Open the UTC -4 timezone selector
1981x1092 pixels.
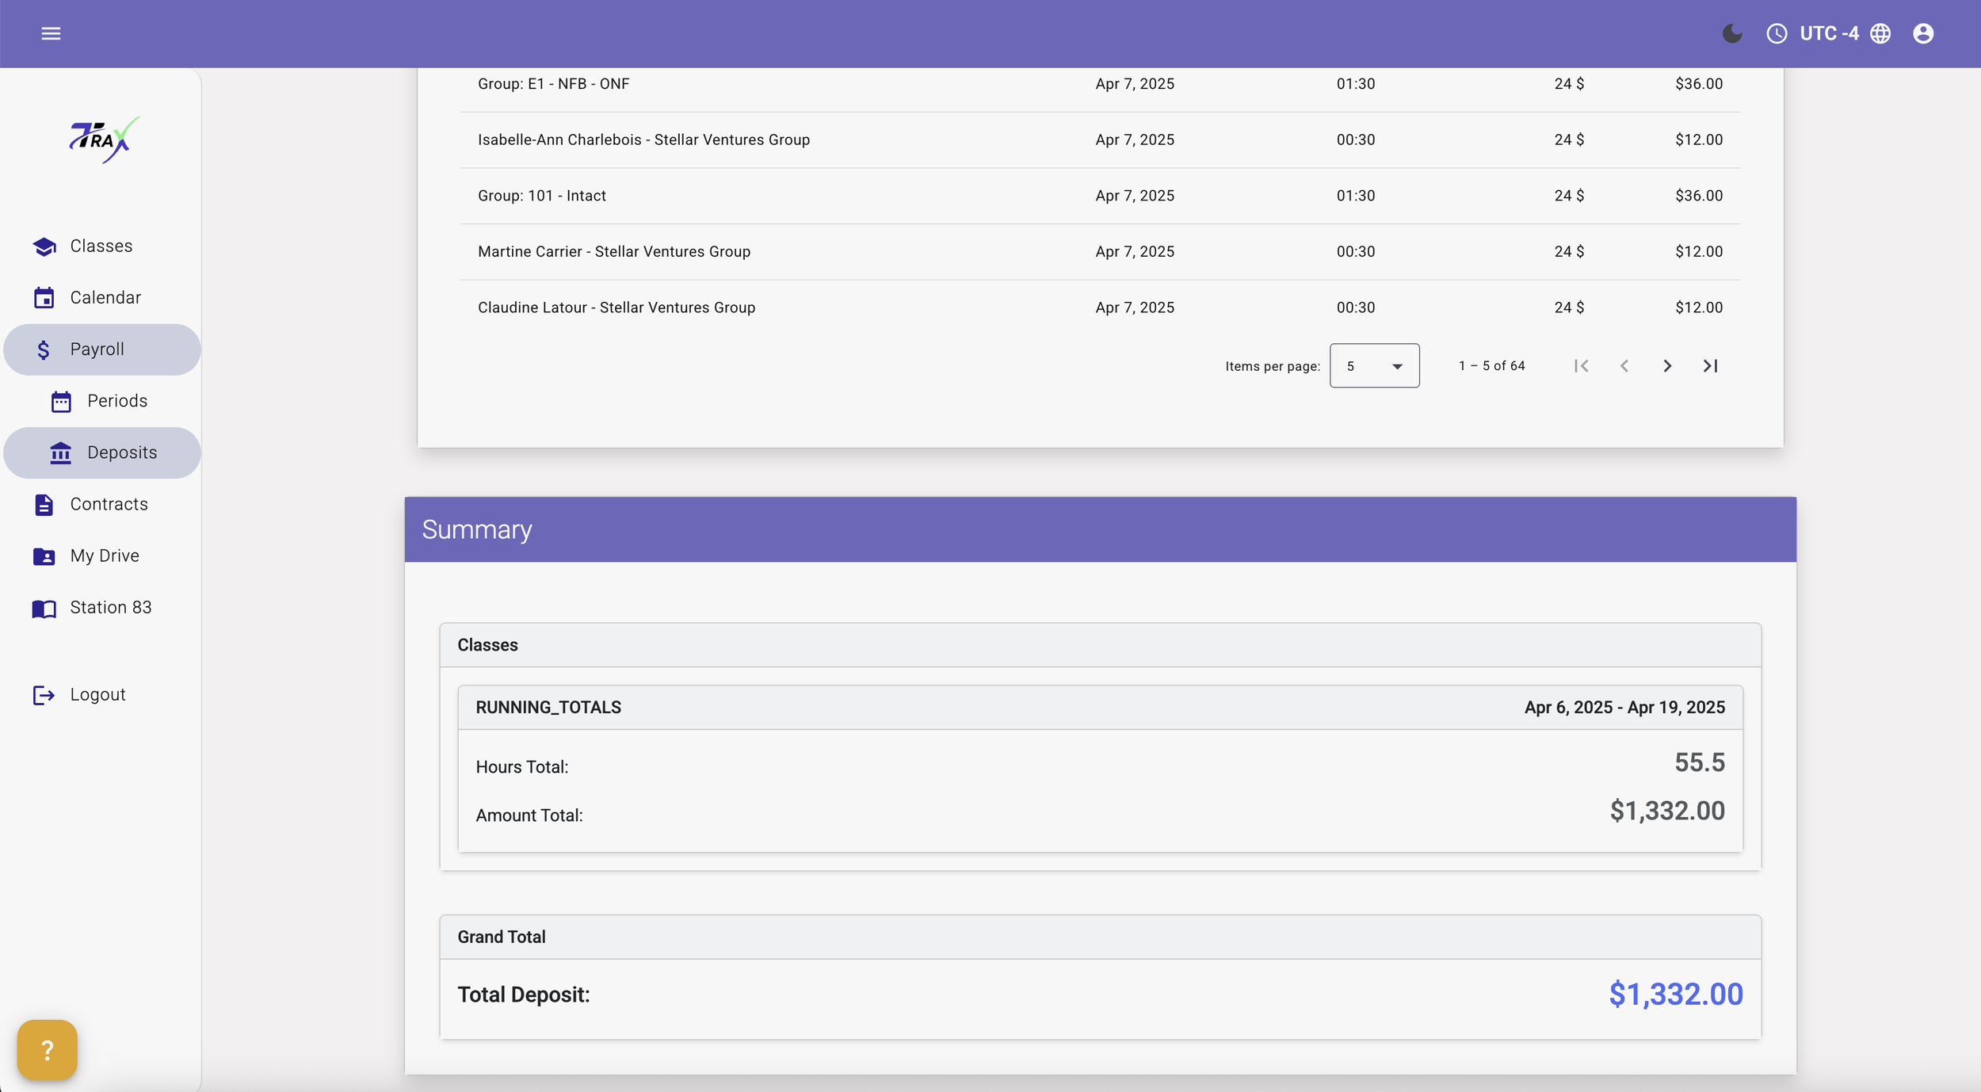pos(1829,33)
